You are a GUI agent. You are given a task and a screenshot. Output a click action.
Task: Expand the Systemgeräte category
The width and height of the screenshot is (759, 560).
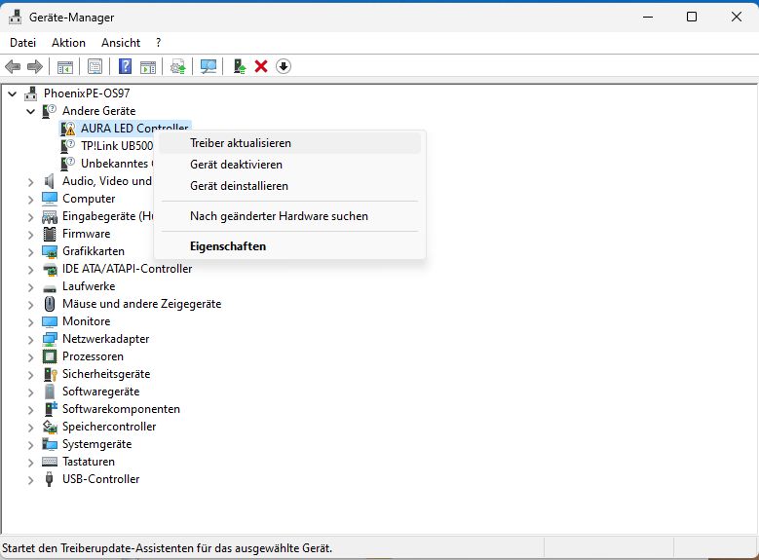pyautogui.click(x=30, y=445)
